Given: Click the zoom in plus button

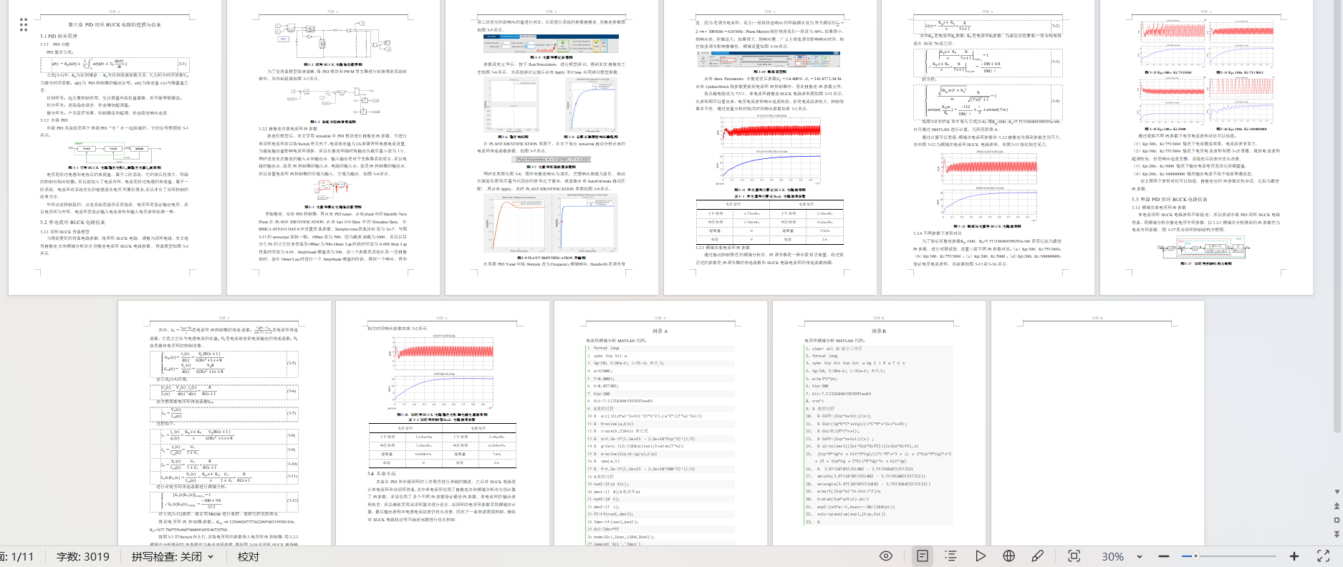Looking at the screenshot, I should click(x=1294, y=556).
